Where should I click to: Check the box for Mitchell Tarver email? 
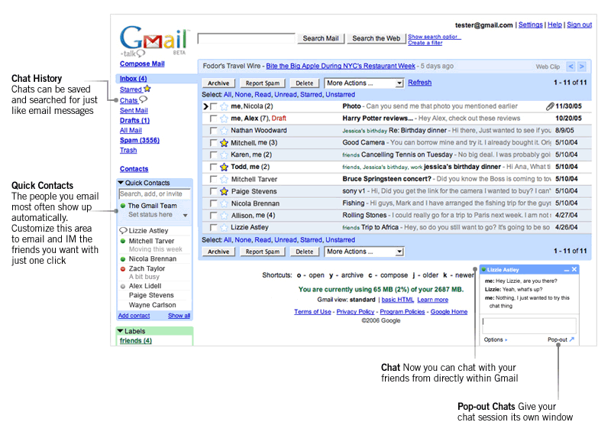point(213,179)
